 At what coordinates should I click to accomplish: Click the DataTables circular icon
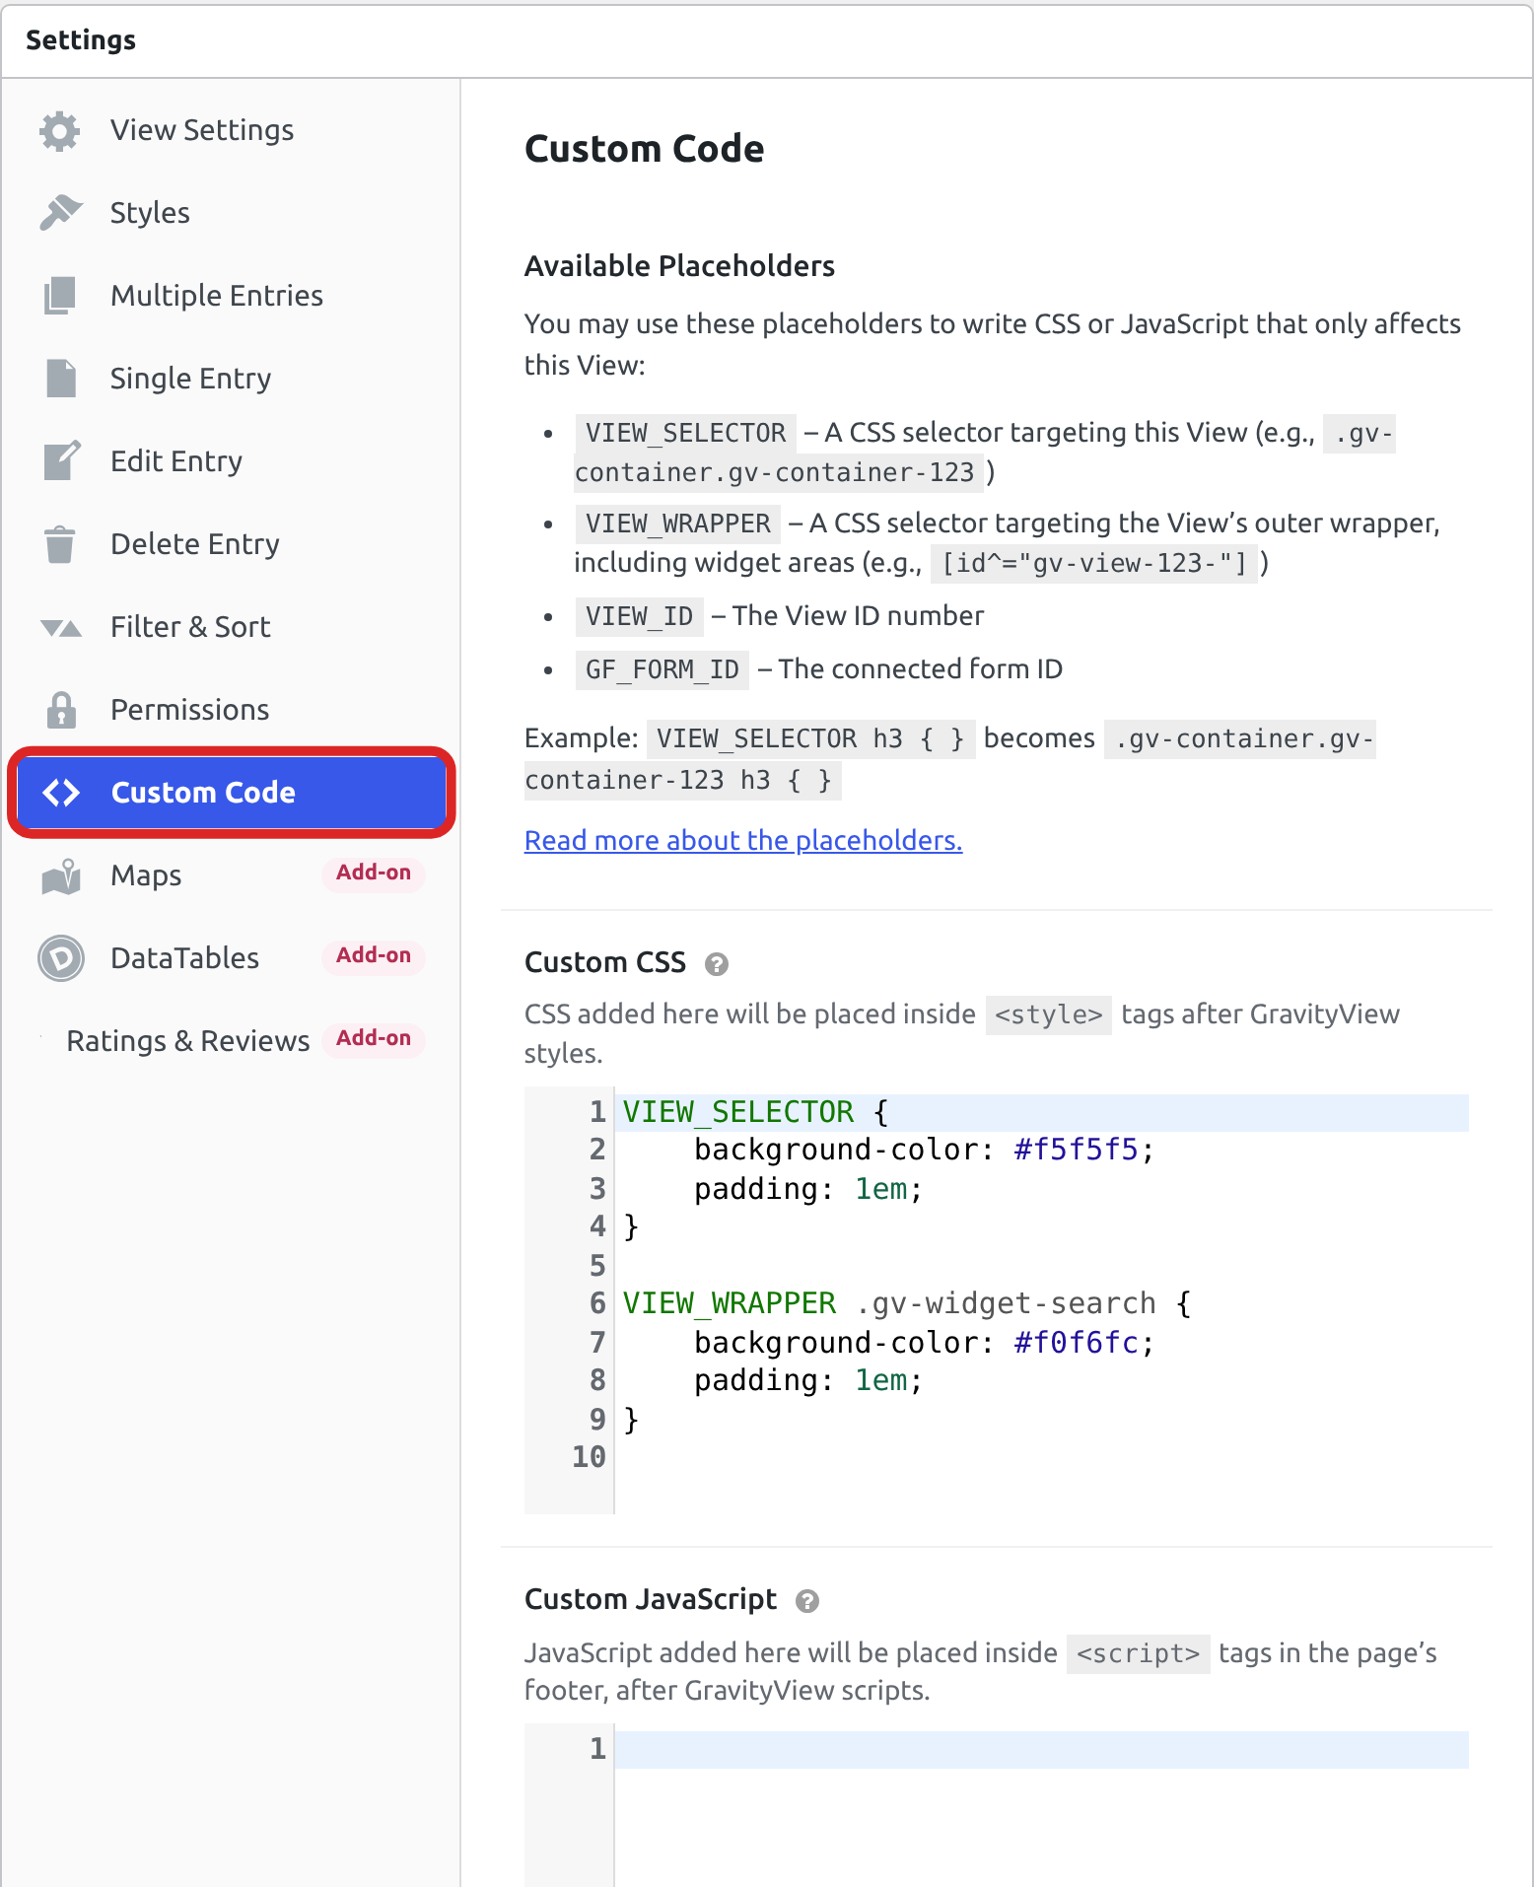point(61,958)
